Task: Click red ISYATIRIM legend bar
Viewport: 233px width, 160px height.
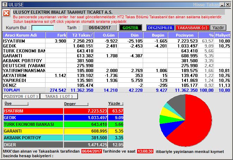Action: [x=33, y=111]
